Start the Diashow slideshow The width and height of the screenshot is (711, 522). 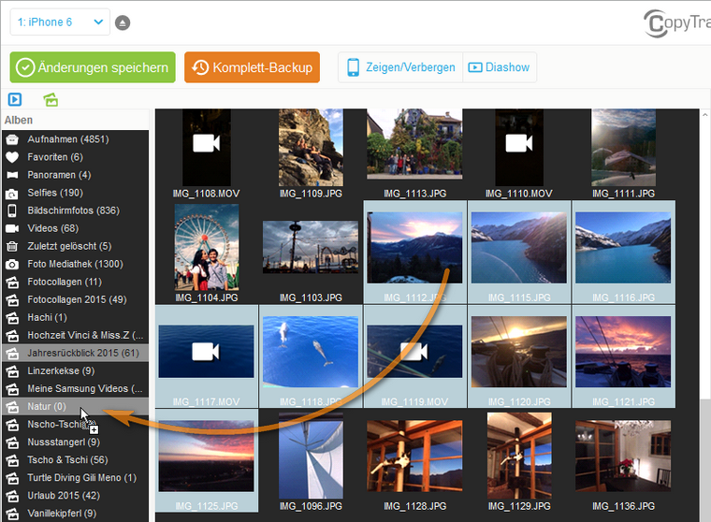(x=500, y=67)
